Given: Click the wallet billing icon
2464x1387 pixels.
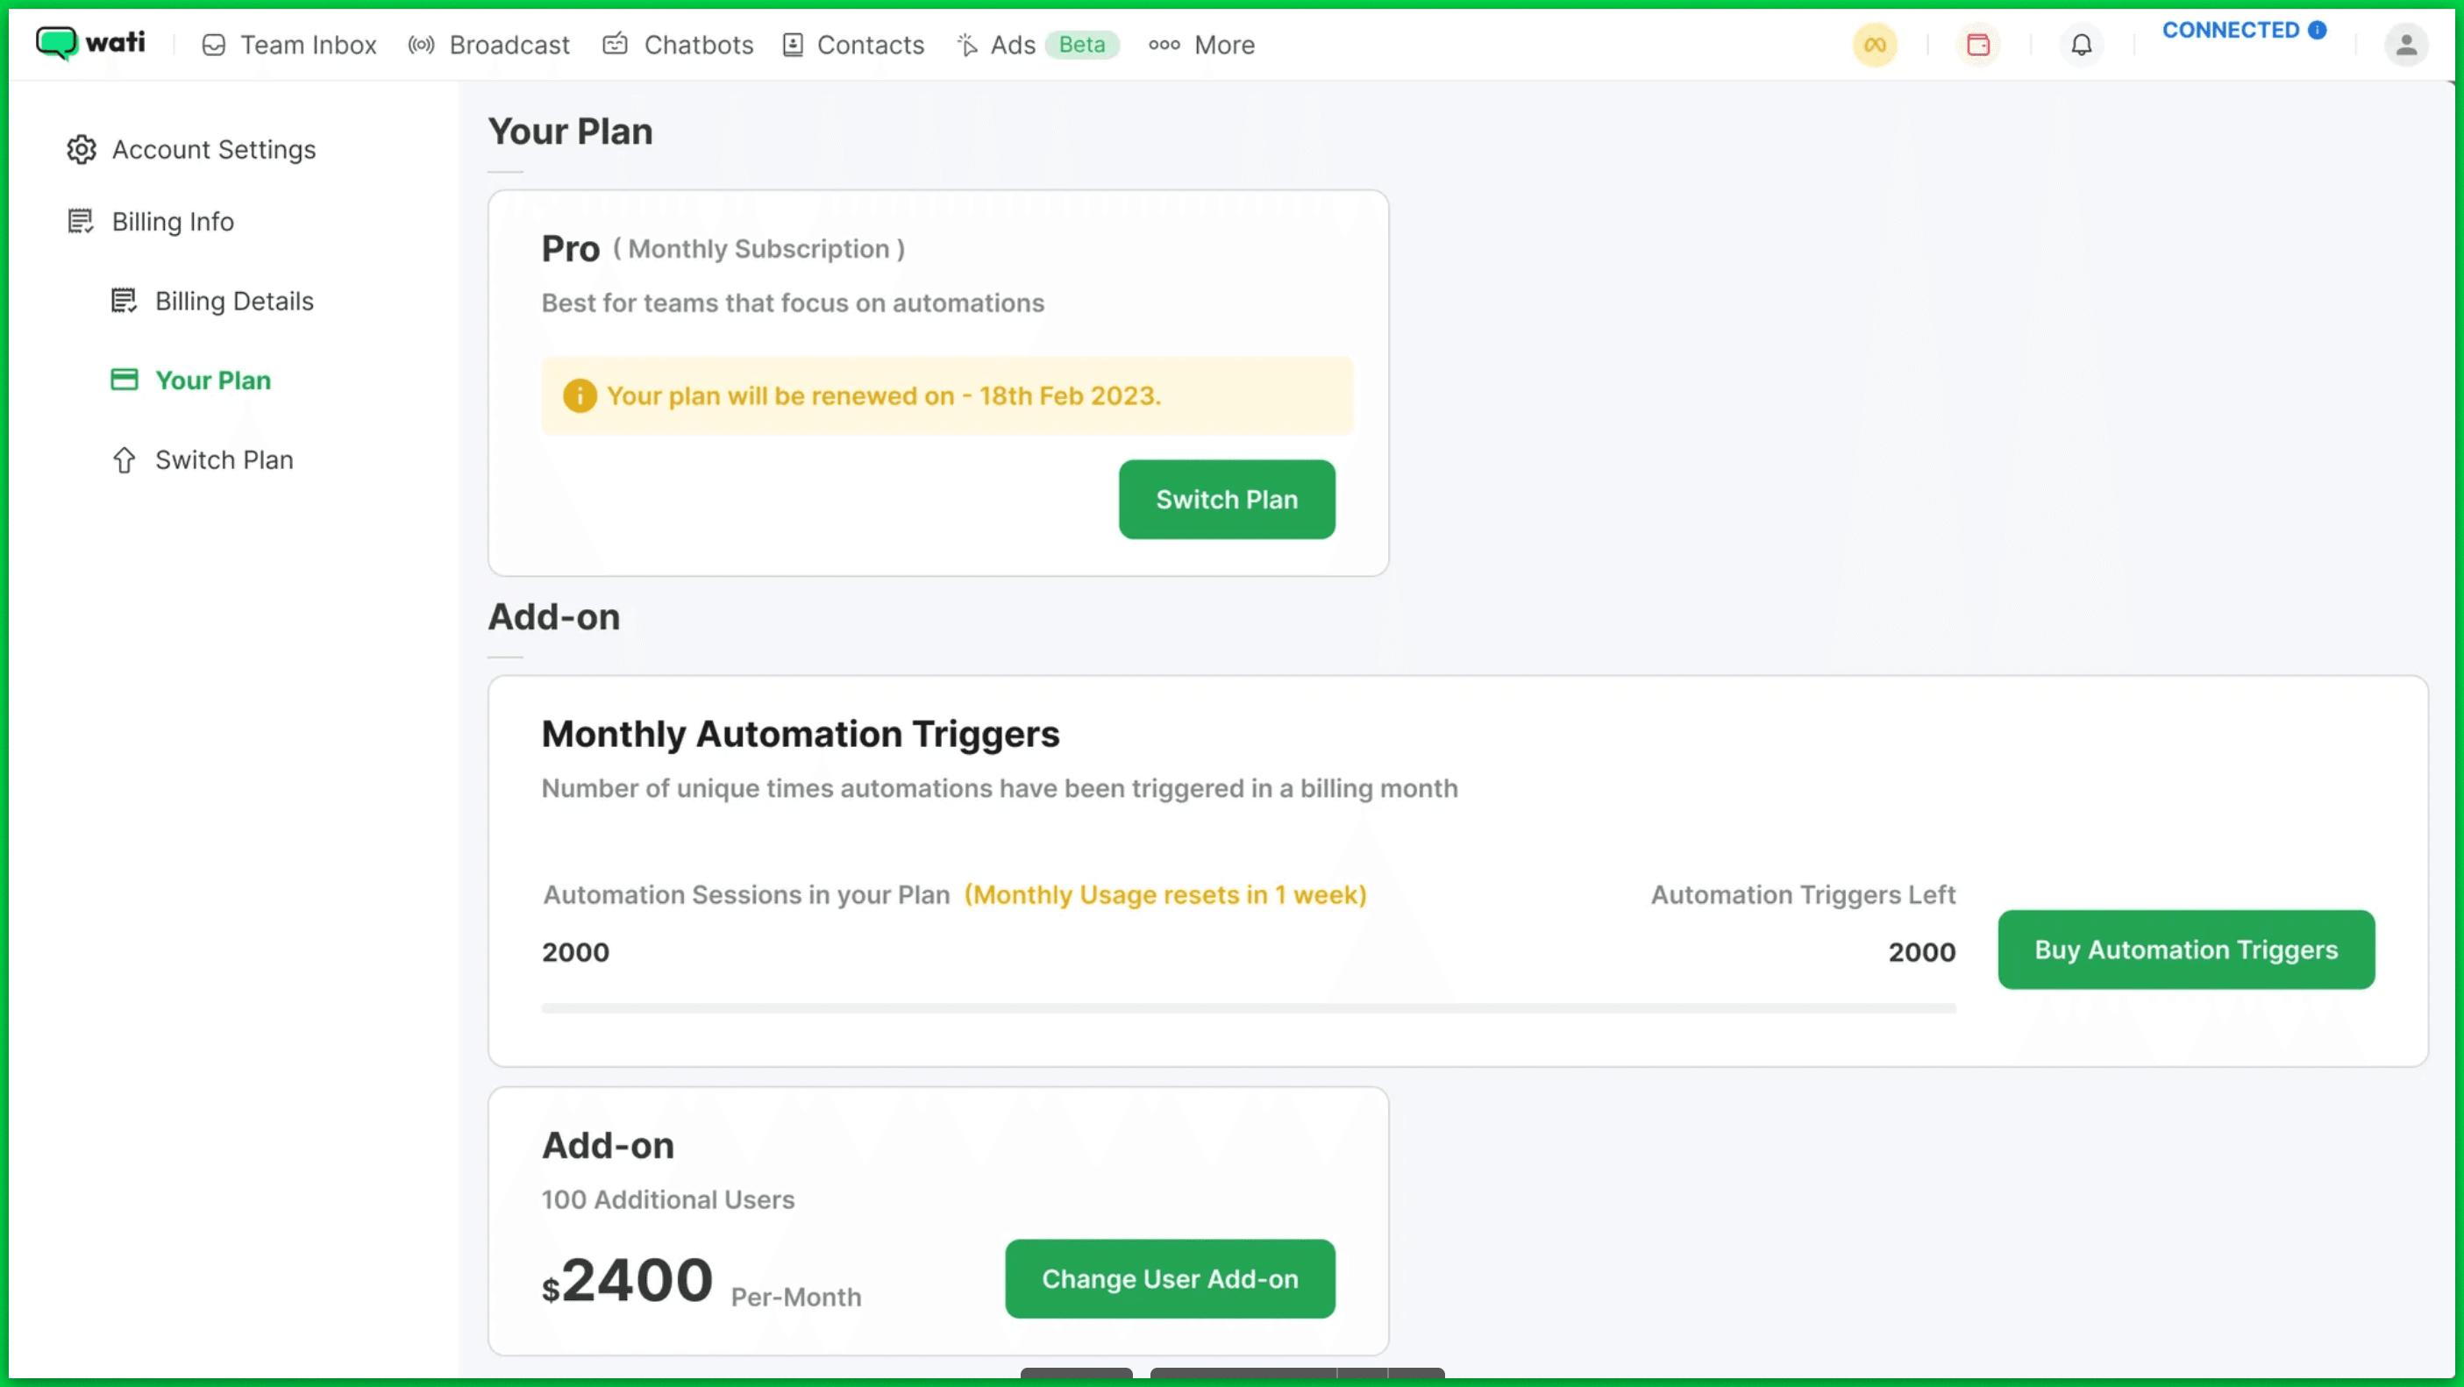Looking at the screenshot, I should pyautogui.click(x=1979, y=45).
